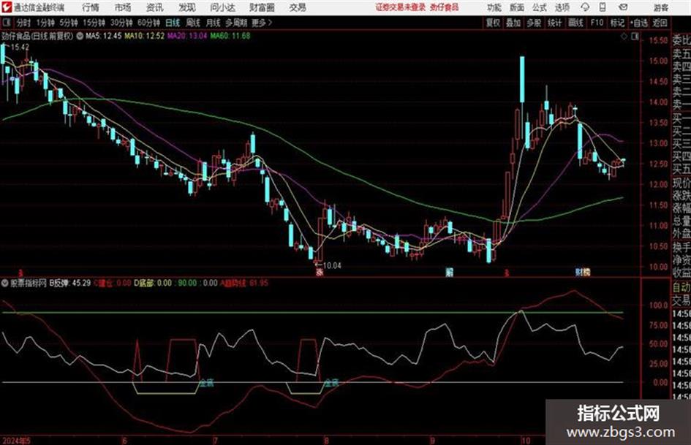Click the panel layout icon left of 分时

(7, 23)
